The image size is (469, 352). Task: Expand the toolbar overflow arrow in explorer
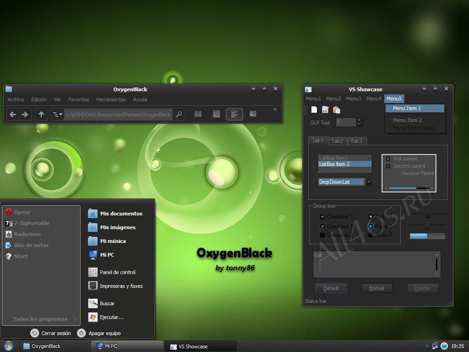pyautogui.click(x=275, y=110)
